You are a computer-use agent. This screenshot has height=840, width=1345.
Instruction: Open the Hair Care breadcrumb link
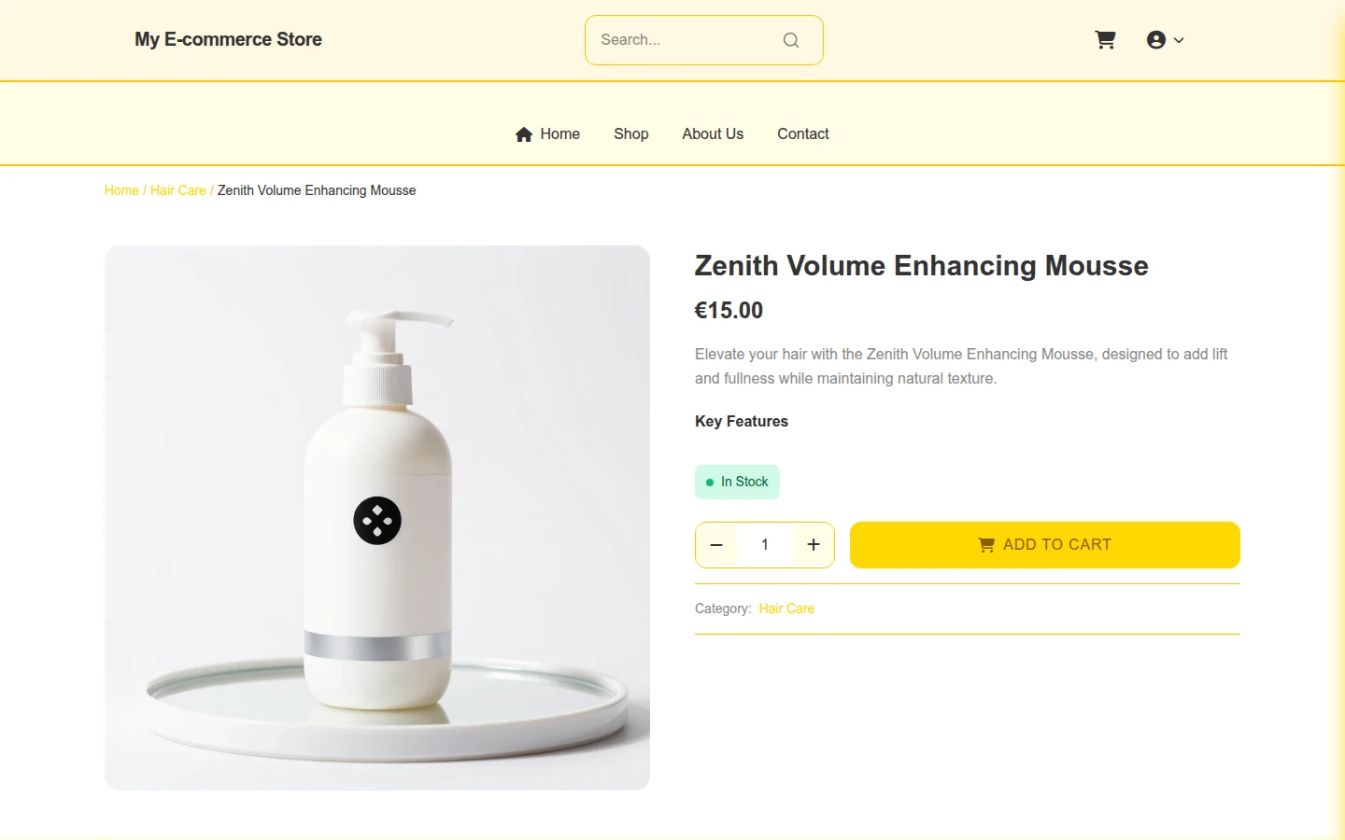[x=178, y=190]
